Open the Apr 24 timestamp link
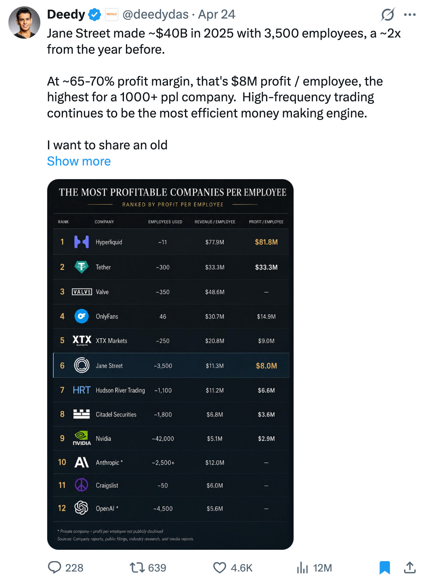 pos(217,15)
